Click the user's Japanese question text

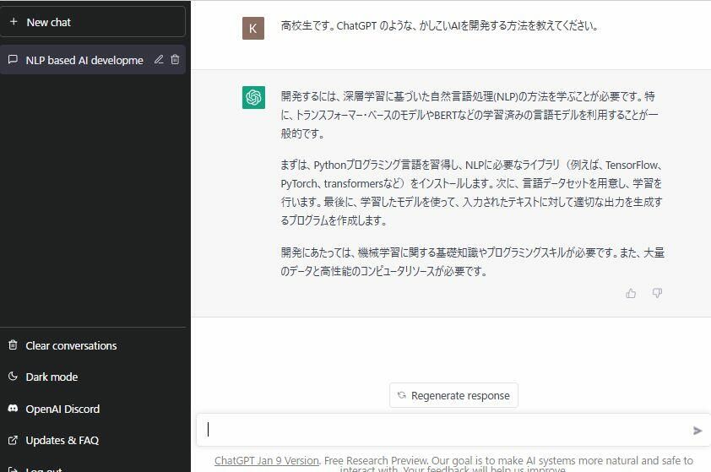pos(439,25)
